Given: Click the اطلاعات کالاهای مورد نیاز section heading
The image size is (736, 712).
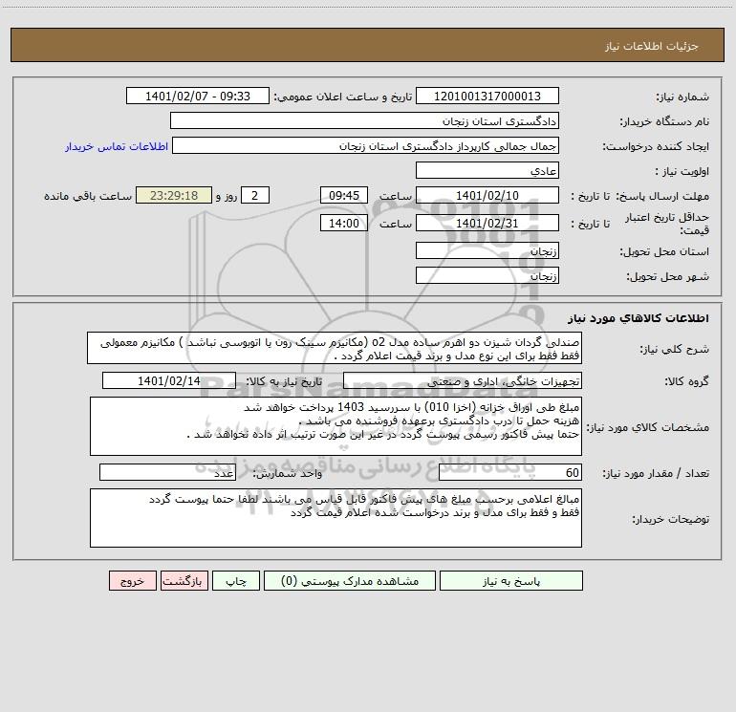Looking at the screenshot, I should tap(639, 318).
